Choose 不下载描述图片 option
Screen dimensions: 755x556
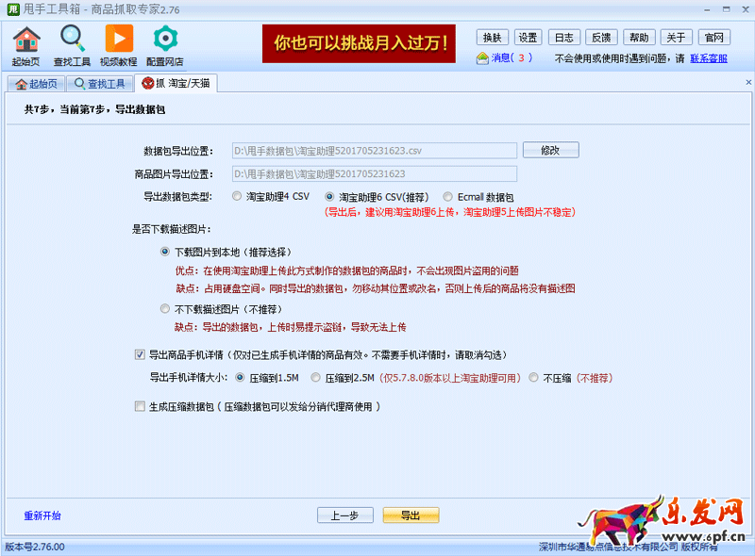coord(166,309)
